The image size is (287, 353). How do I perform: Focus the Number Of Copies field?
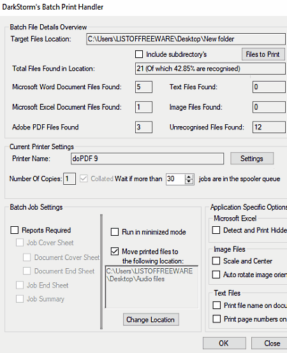(x=70, y=179)
